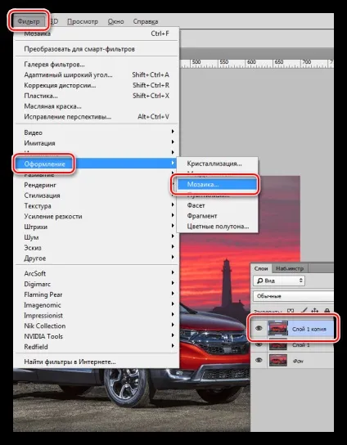Select the Фон layer name

[298, 361]
